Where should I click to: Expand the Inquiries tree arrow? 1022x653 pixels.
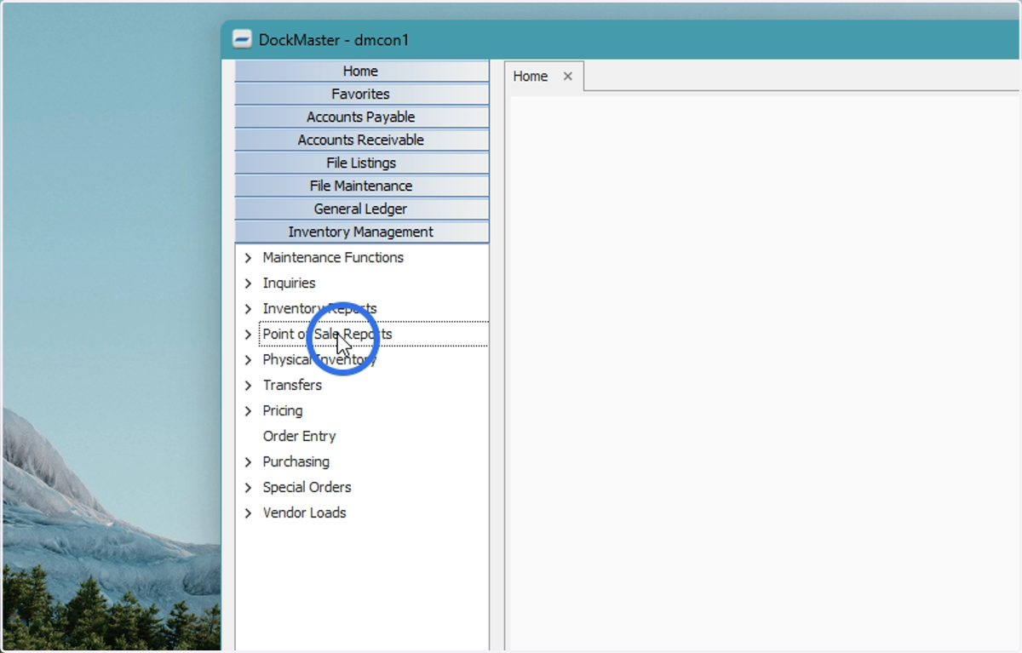coord(248,284)
